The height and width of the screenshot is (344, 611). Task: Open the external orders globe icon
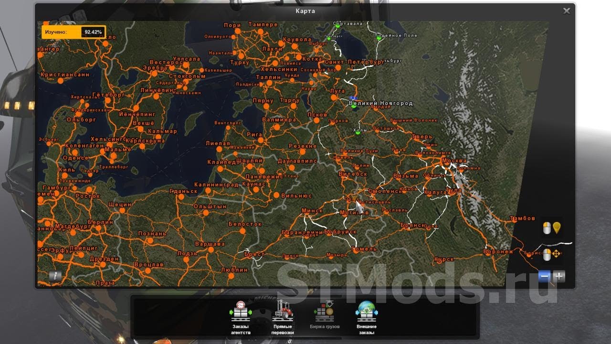(367, 311)
